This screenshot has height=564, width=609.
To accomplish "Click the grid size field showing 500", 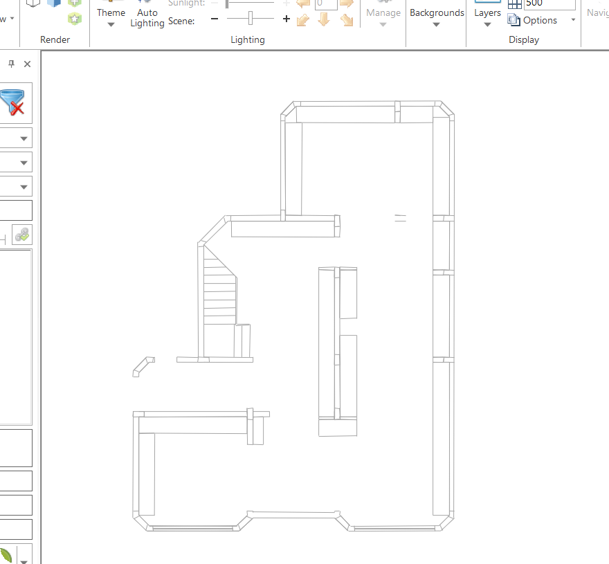I will click(549, 4).
